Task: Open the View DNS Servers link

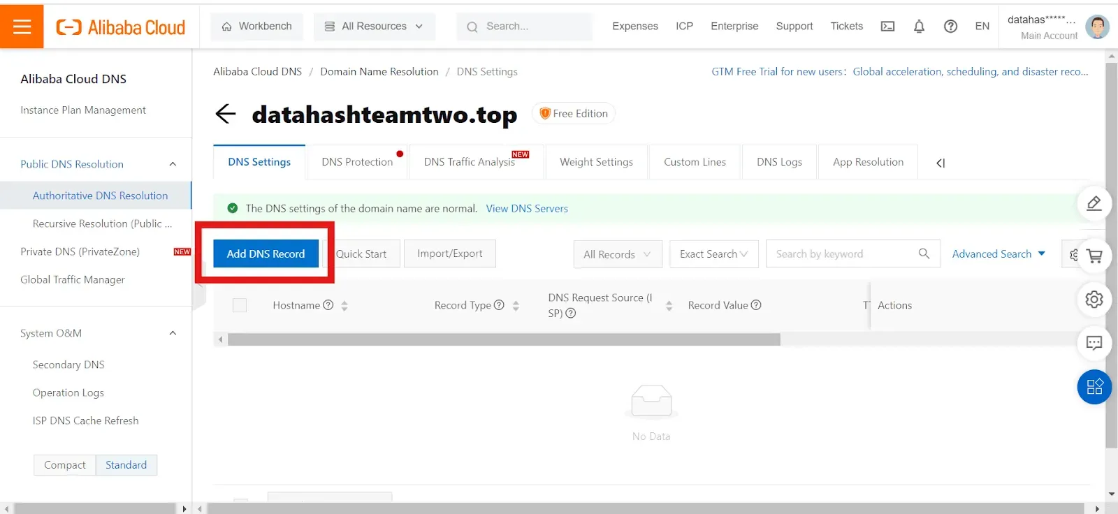Action: [x=527, y=208]
